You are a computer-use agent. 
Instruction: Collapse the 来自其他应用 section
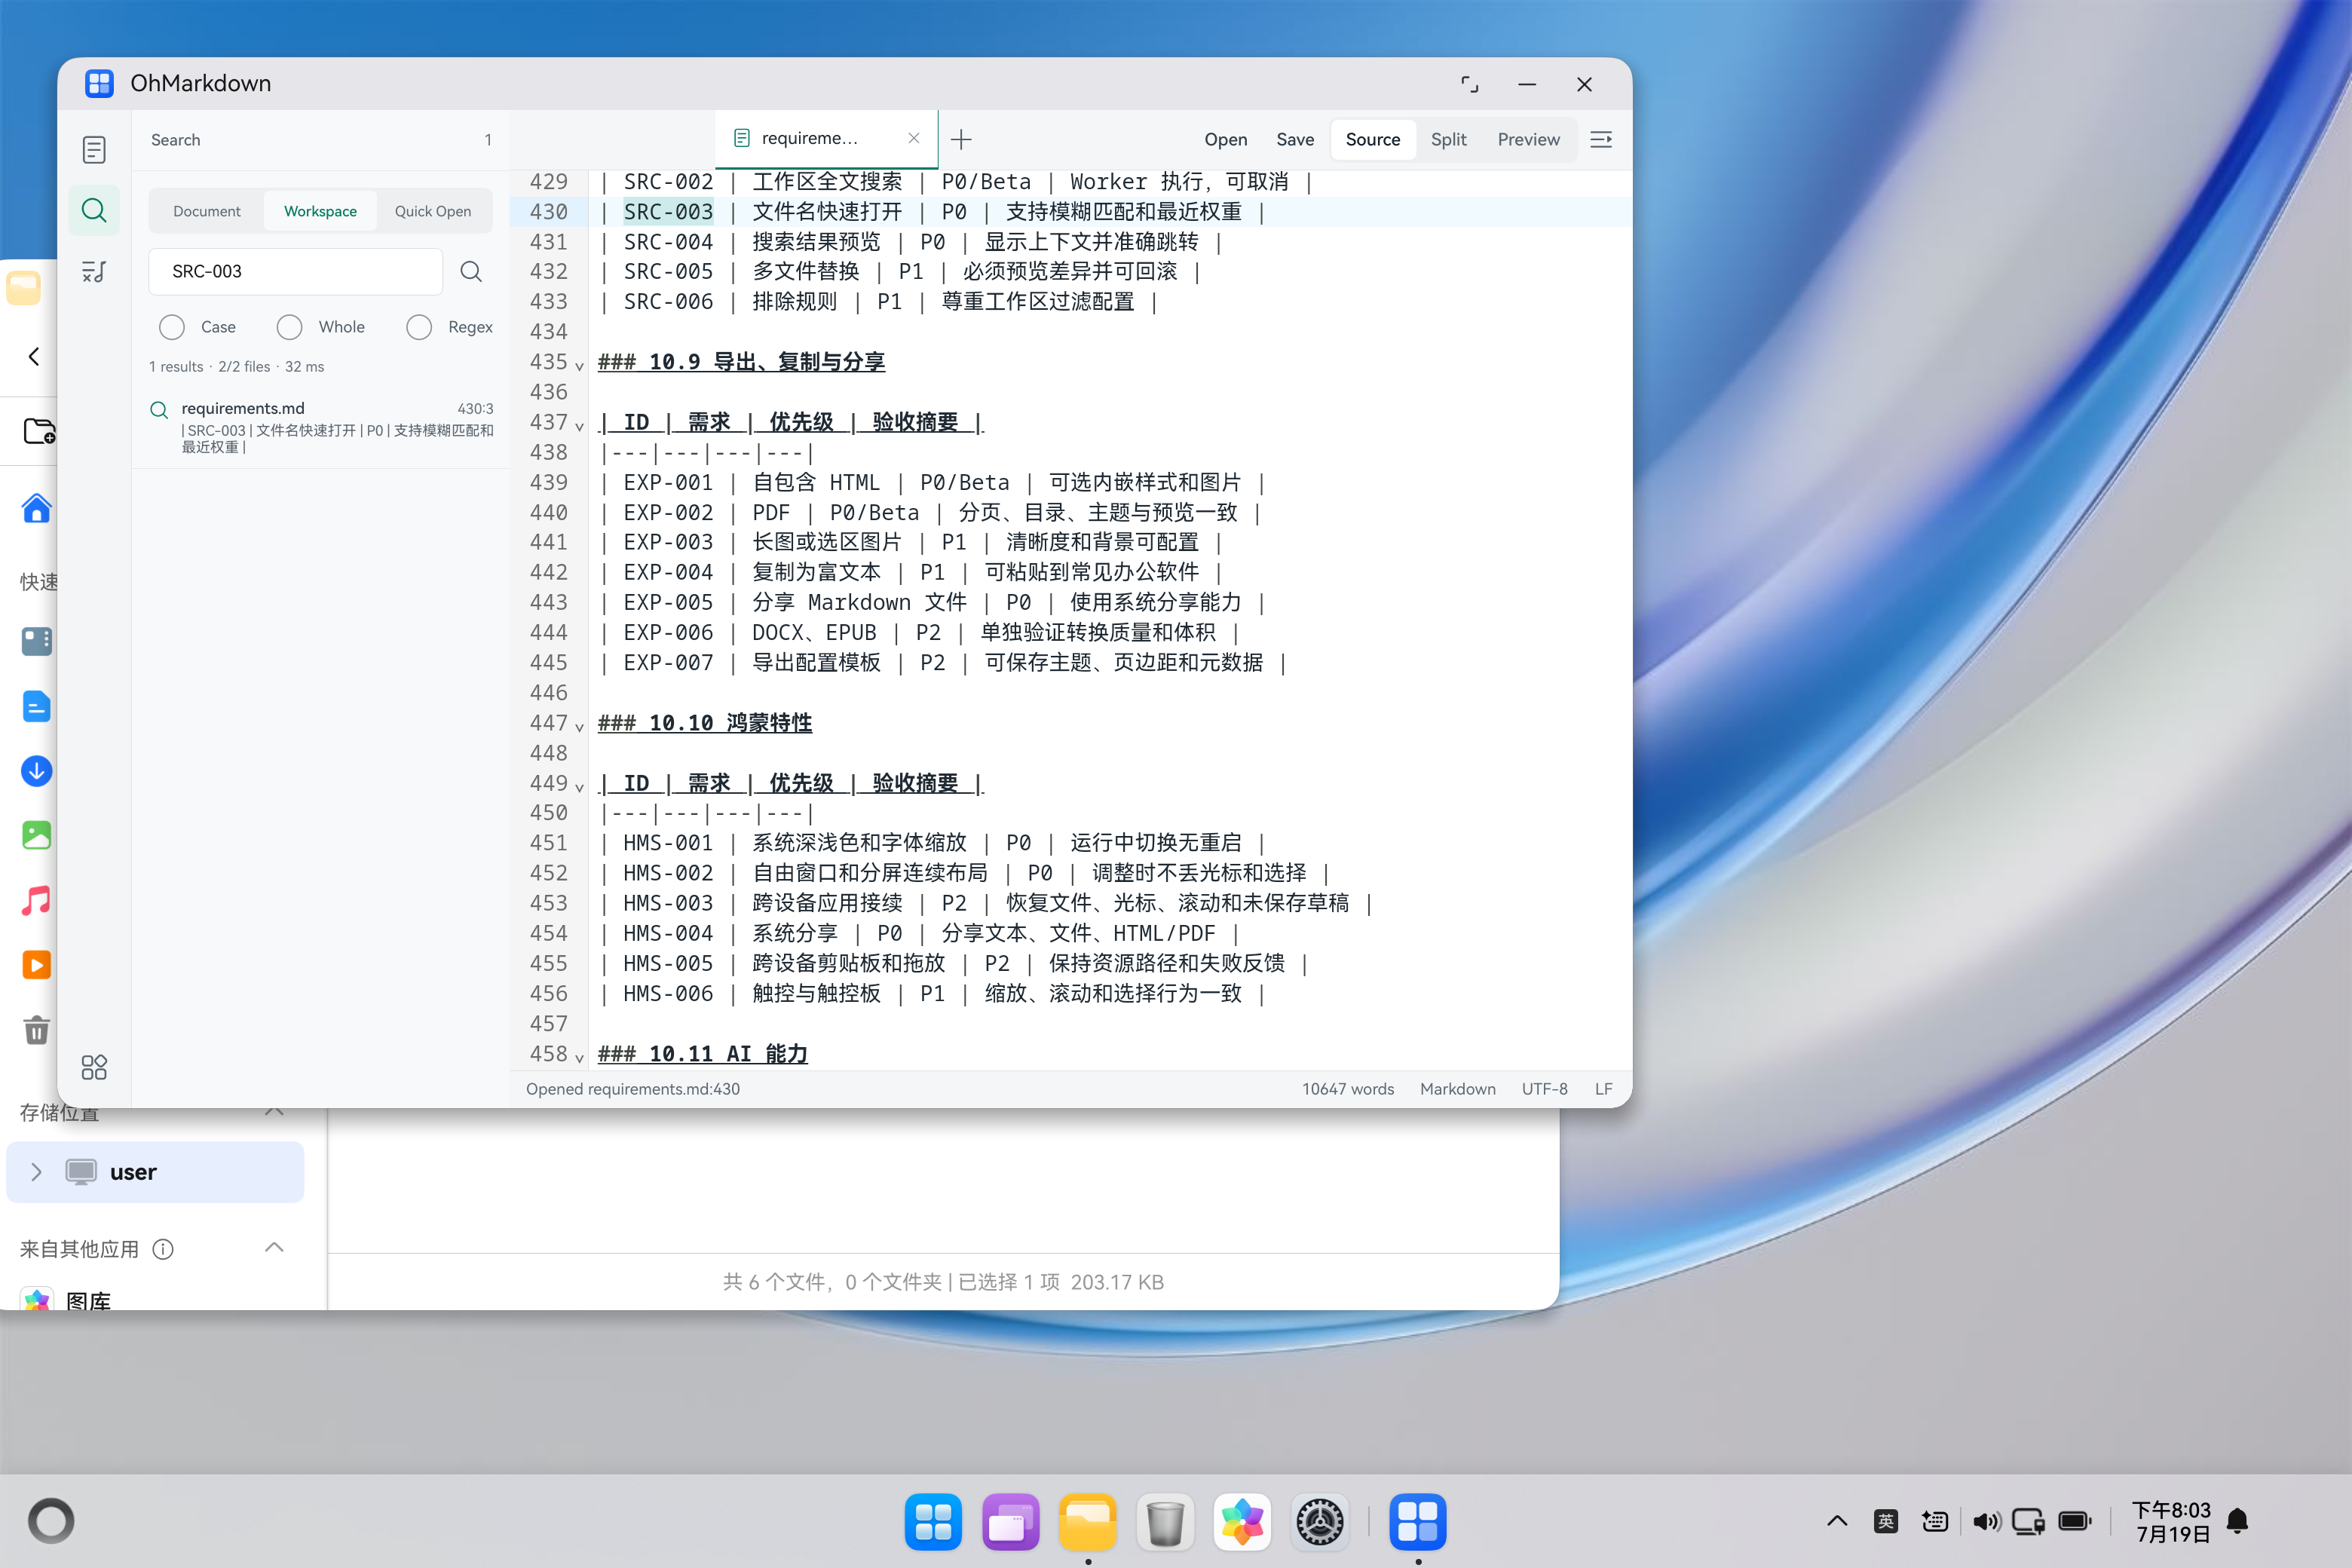274,1247
